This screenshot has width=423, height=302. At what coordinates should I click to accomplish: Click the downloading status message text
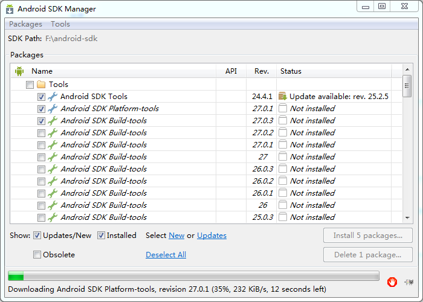pyautogui.click(x=167, y=289)
